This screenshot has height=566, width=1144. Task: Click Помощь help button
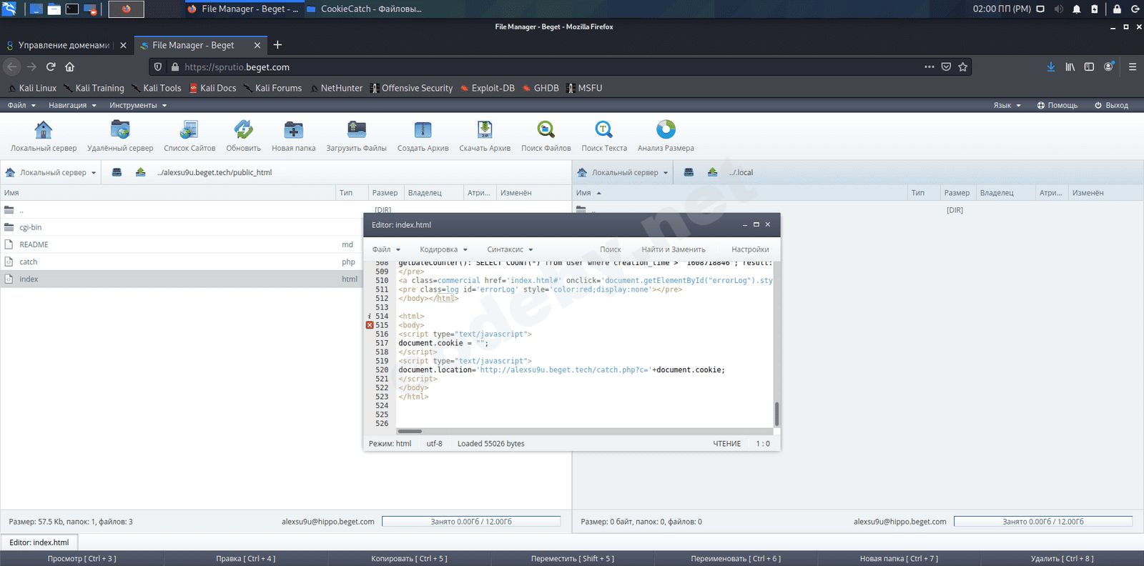click(1057, 105)
